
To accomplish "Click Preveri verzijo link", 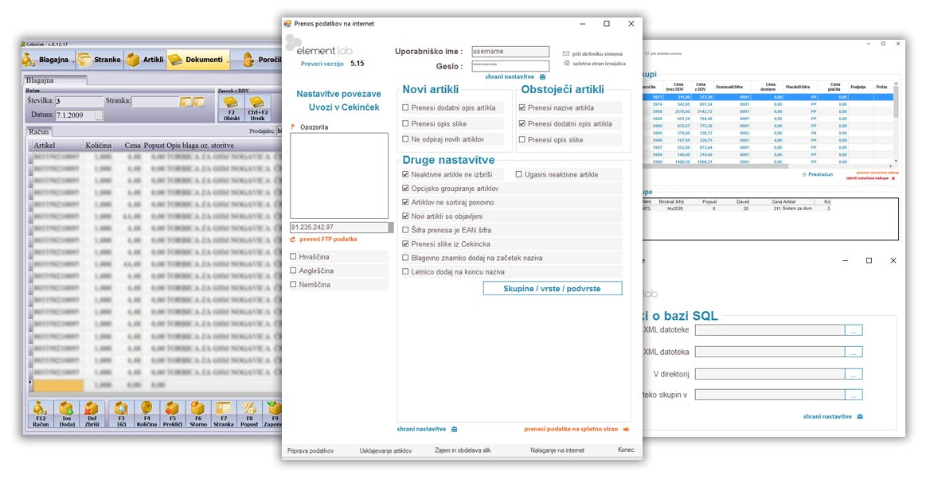I will pos(322,64).
